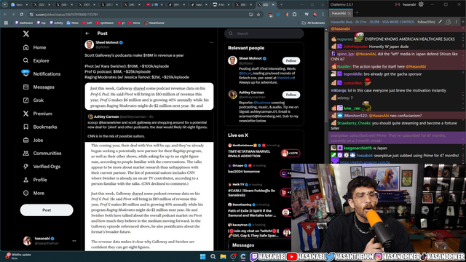Open the dashboard bookmark
This screenshot has width=466, height=262.
click(x=24, y=23)
